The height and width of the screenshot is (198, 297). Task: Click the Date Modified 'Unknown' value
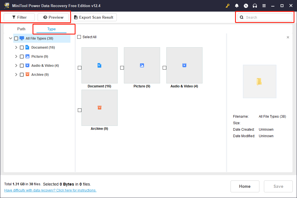click(266, 136)
